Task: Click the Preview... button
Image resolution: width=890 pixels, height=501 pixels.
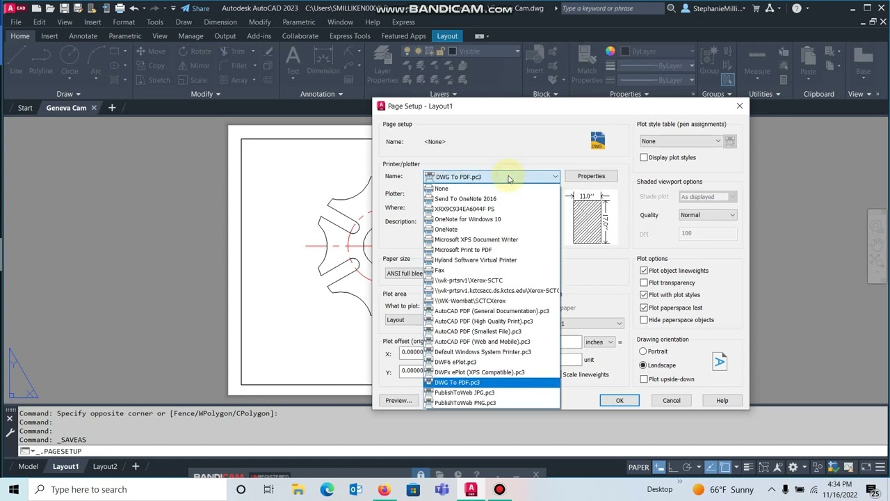Action: (x=398, y=401)
